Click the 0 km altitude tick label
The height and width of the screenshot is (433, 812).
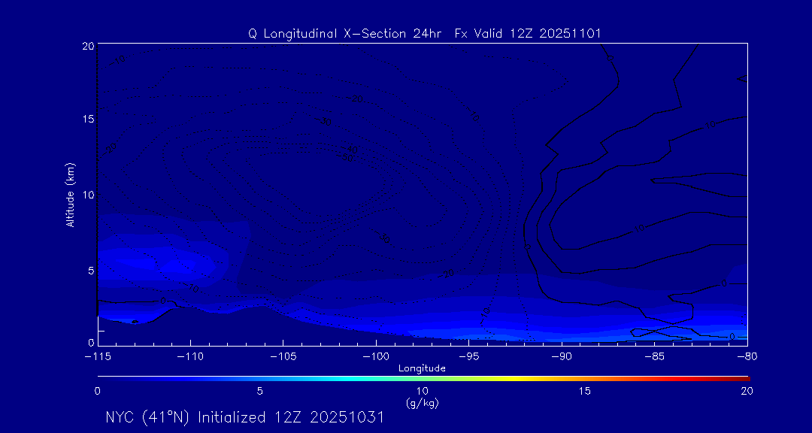tap(91, 342)
